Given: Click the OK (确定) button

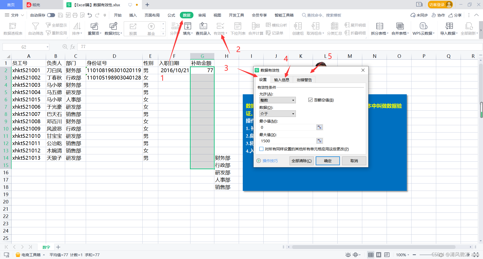Looking at the screenshot, I should [328, 161].
